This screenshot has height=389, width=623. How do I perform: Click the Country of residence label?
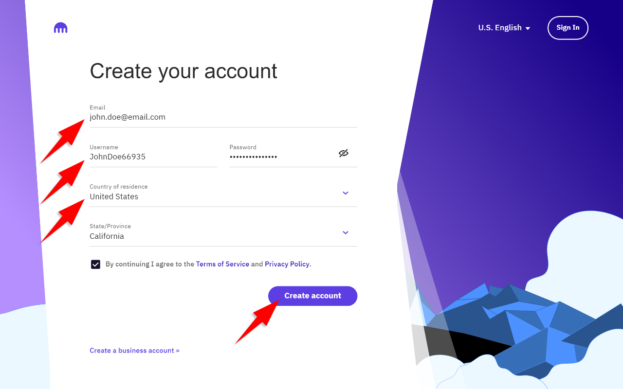pyautogui.click(x=118, y=186)
